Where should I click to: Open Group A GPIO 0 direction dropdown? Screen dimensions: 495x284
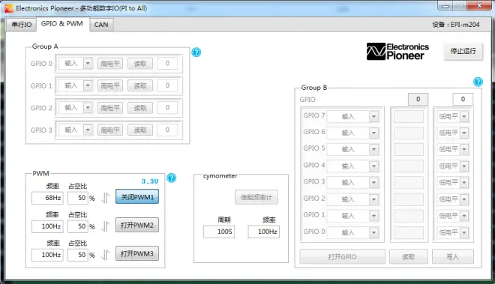click(88, 64)
